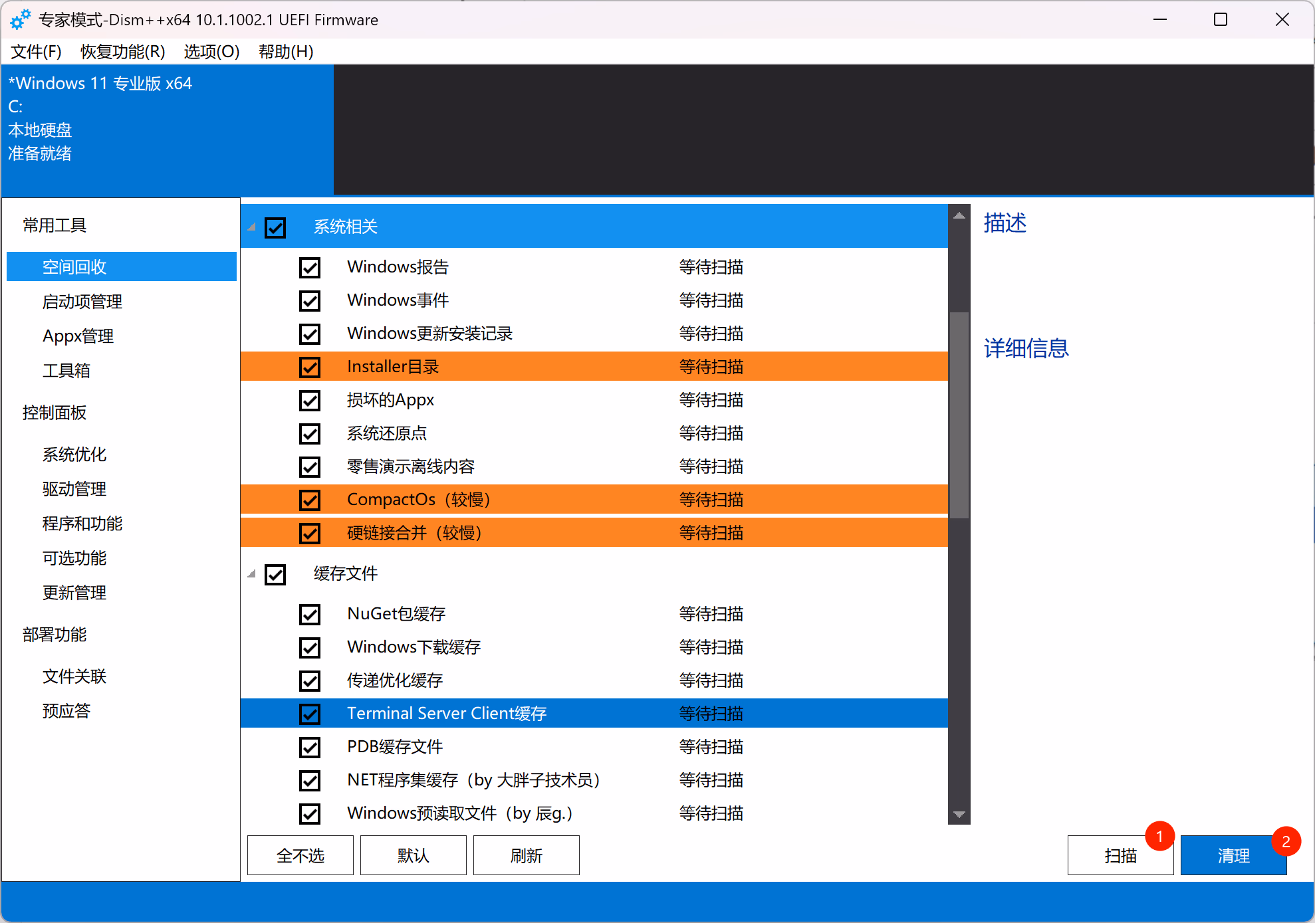Click the scrollbar up arrow
This screenshot has height=923, width=1315.
959,215
